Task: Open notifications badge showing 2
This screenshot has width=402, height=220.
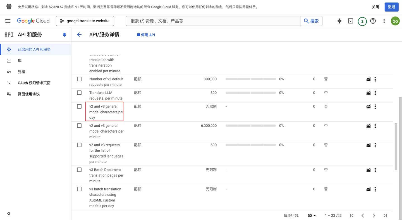Action: (362, 21)
